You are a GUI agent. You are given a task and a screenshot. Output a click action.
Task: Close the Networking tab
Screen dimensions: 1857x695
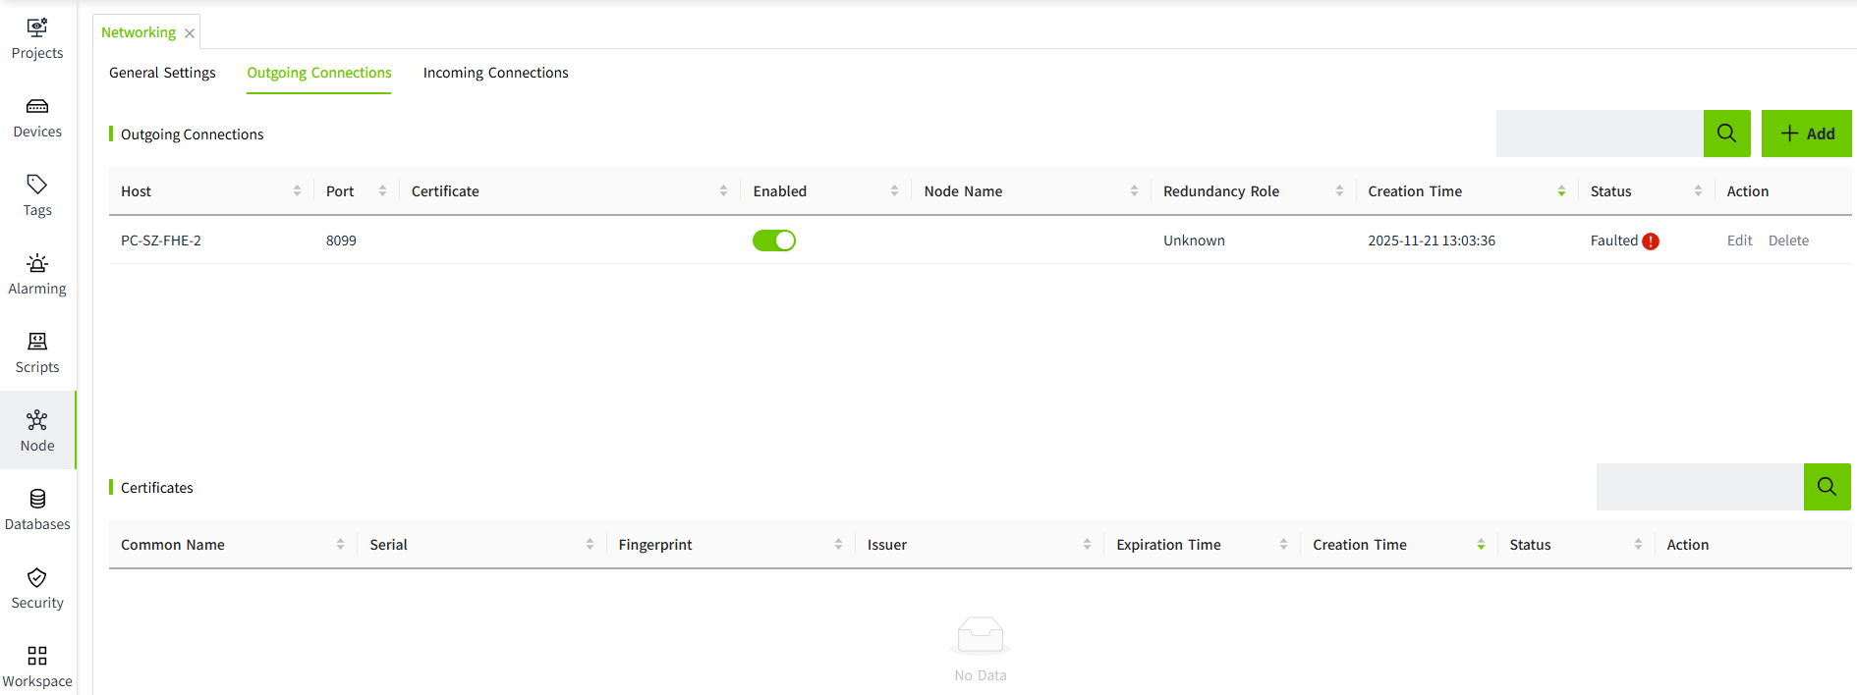190,33
